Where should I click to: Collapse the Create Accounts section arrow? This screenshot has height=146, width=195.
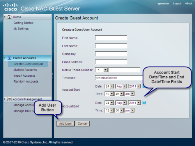5,58
